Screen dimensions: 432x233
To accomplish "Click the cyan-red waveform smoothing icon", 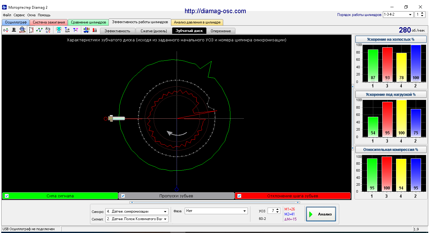I will point(58,30).
